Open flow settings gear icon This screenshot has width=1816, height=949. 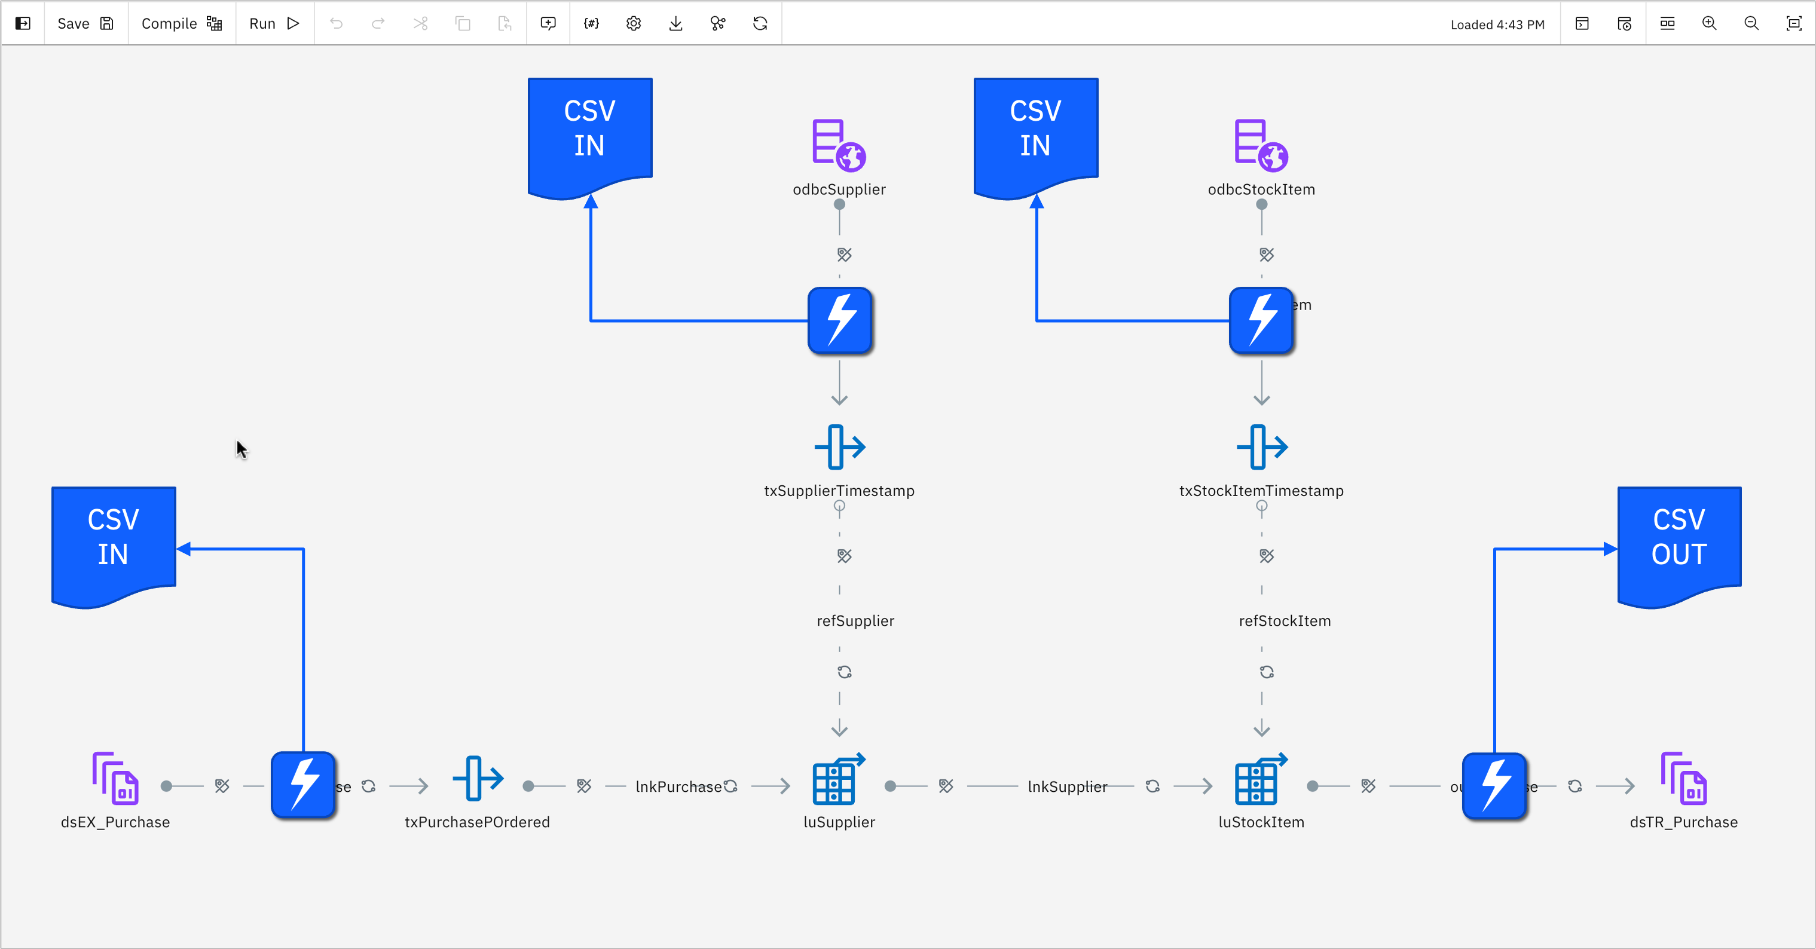coord(633,23)
